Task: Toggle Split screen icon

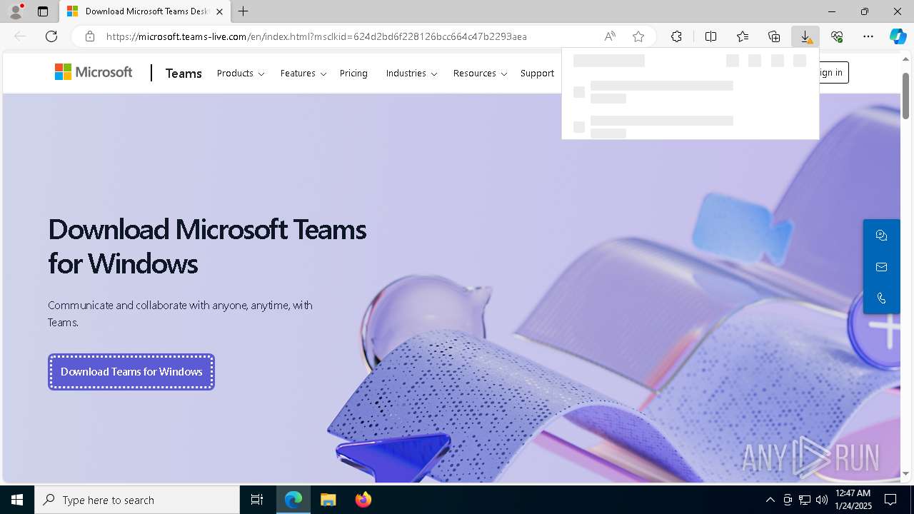Action: 710,36
